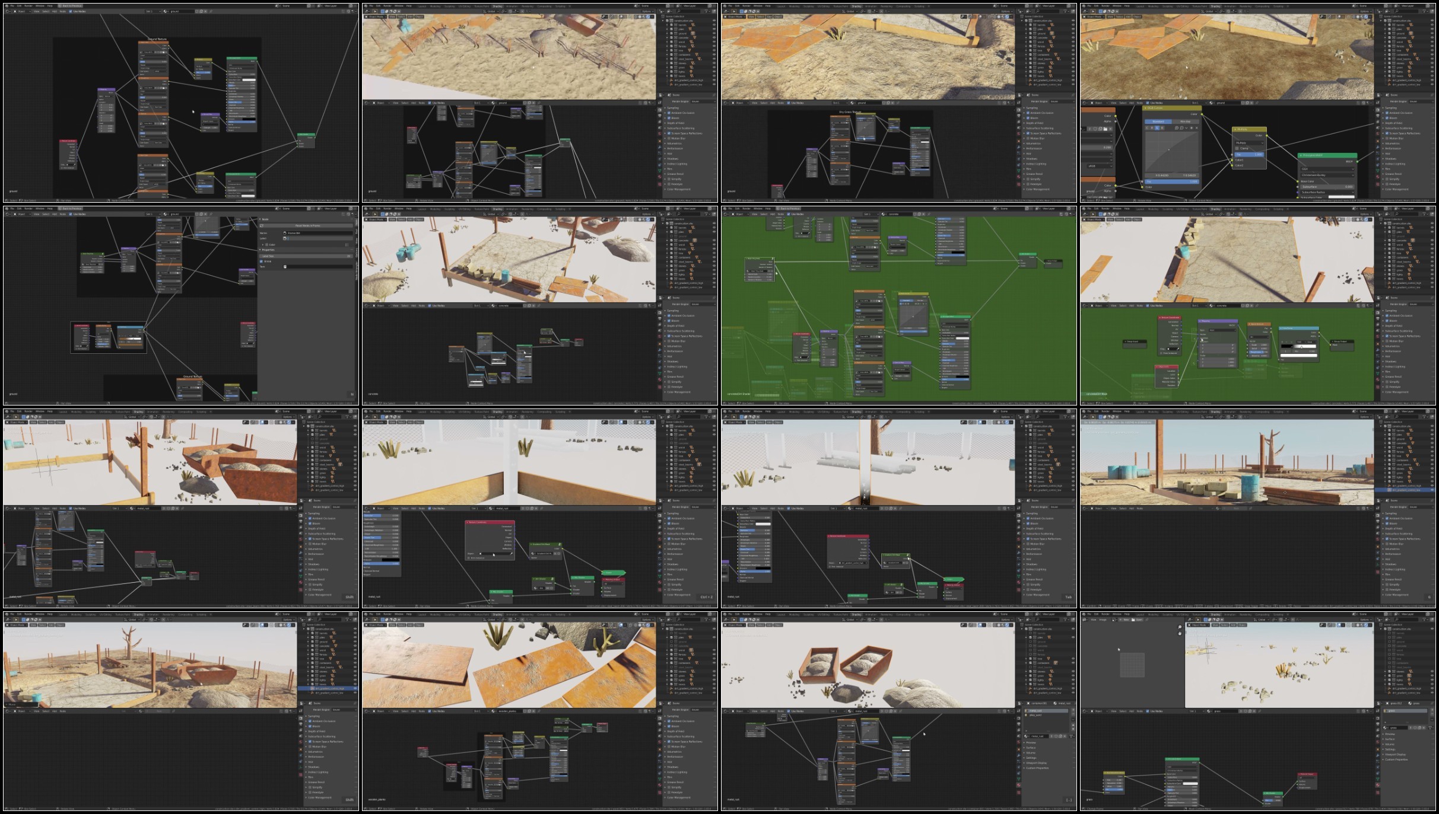Open the clipping options dot icon on RGB Curves
The height and width of the screenshot is (814, 1439).
click(1192, 128)
